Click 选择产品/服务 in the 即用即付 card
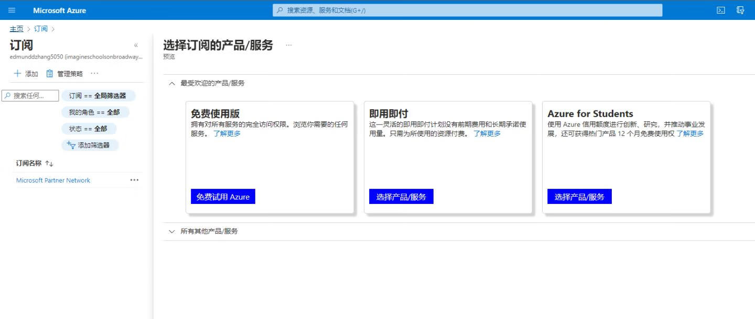This screenshot has height=319, width=755. [x=401, y=197]
